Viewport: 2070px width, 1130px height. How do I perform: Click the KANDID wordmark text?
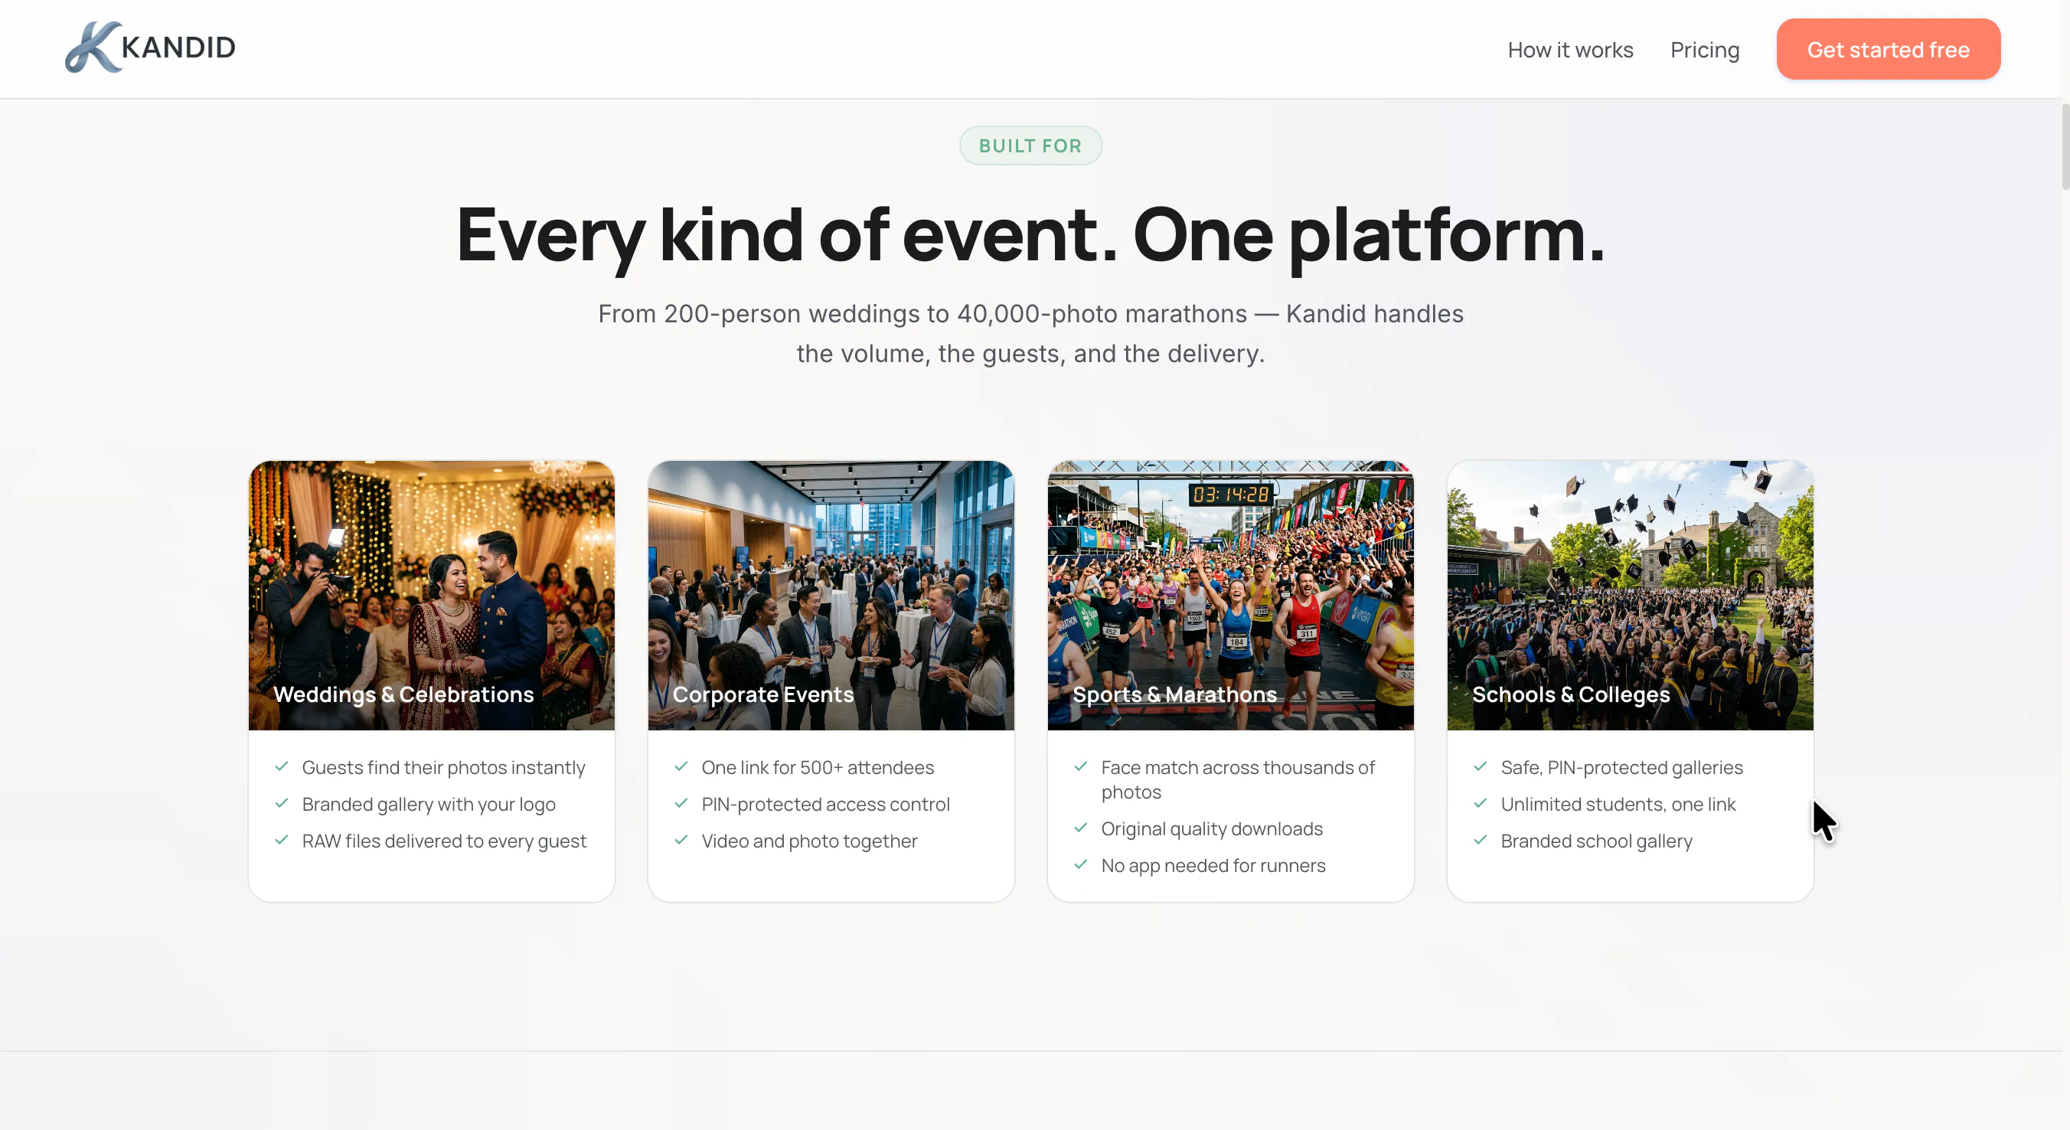178,47
